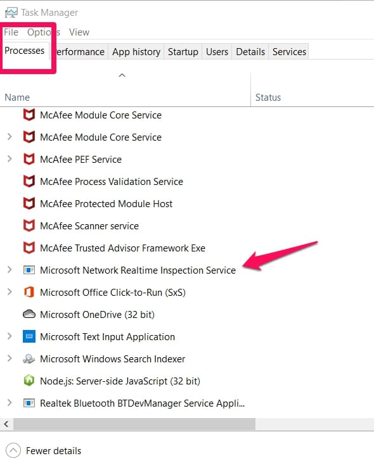Switch to the Processes tab

click(25, 51)
